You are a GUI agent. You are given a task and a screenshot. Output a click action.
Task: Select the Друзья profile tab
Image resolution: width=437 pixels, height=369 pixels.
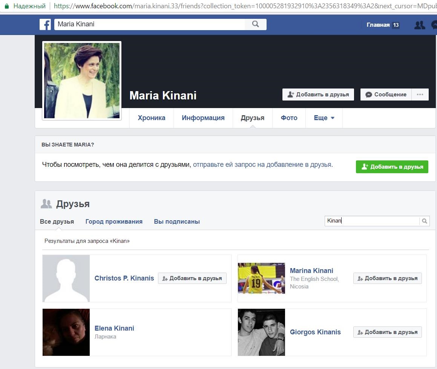(253, 118)
